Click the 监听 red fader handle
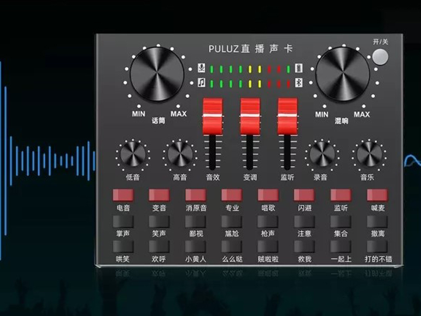This screenshot has height=316, width=421. pyautogui.click(x=288, y=116)
